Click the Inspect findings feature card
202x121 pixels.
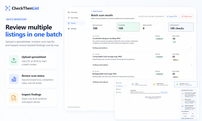point(31,98)
